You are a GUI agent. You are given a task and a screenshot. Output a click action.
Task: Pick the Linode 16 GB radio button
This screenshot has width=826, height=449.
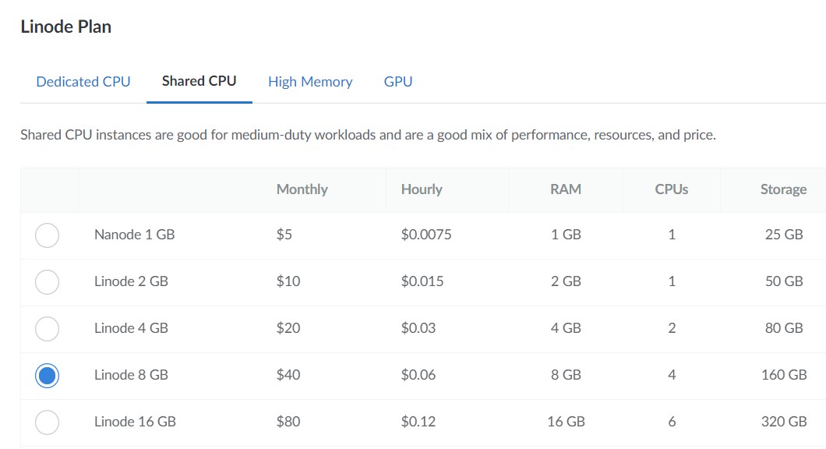tap(47, 422)
